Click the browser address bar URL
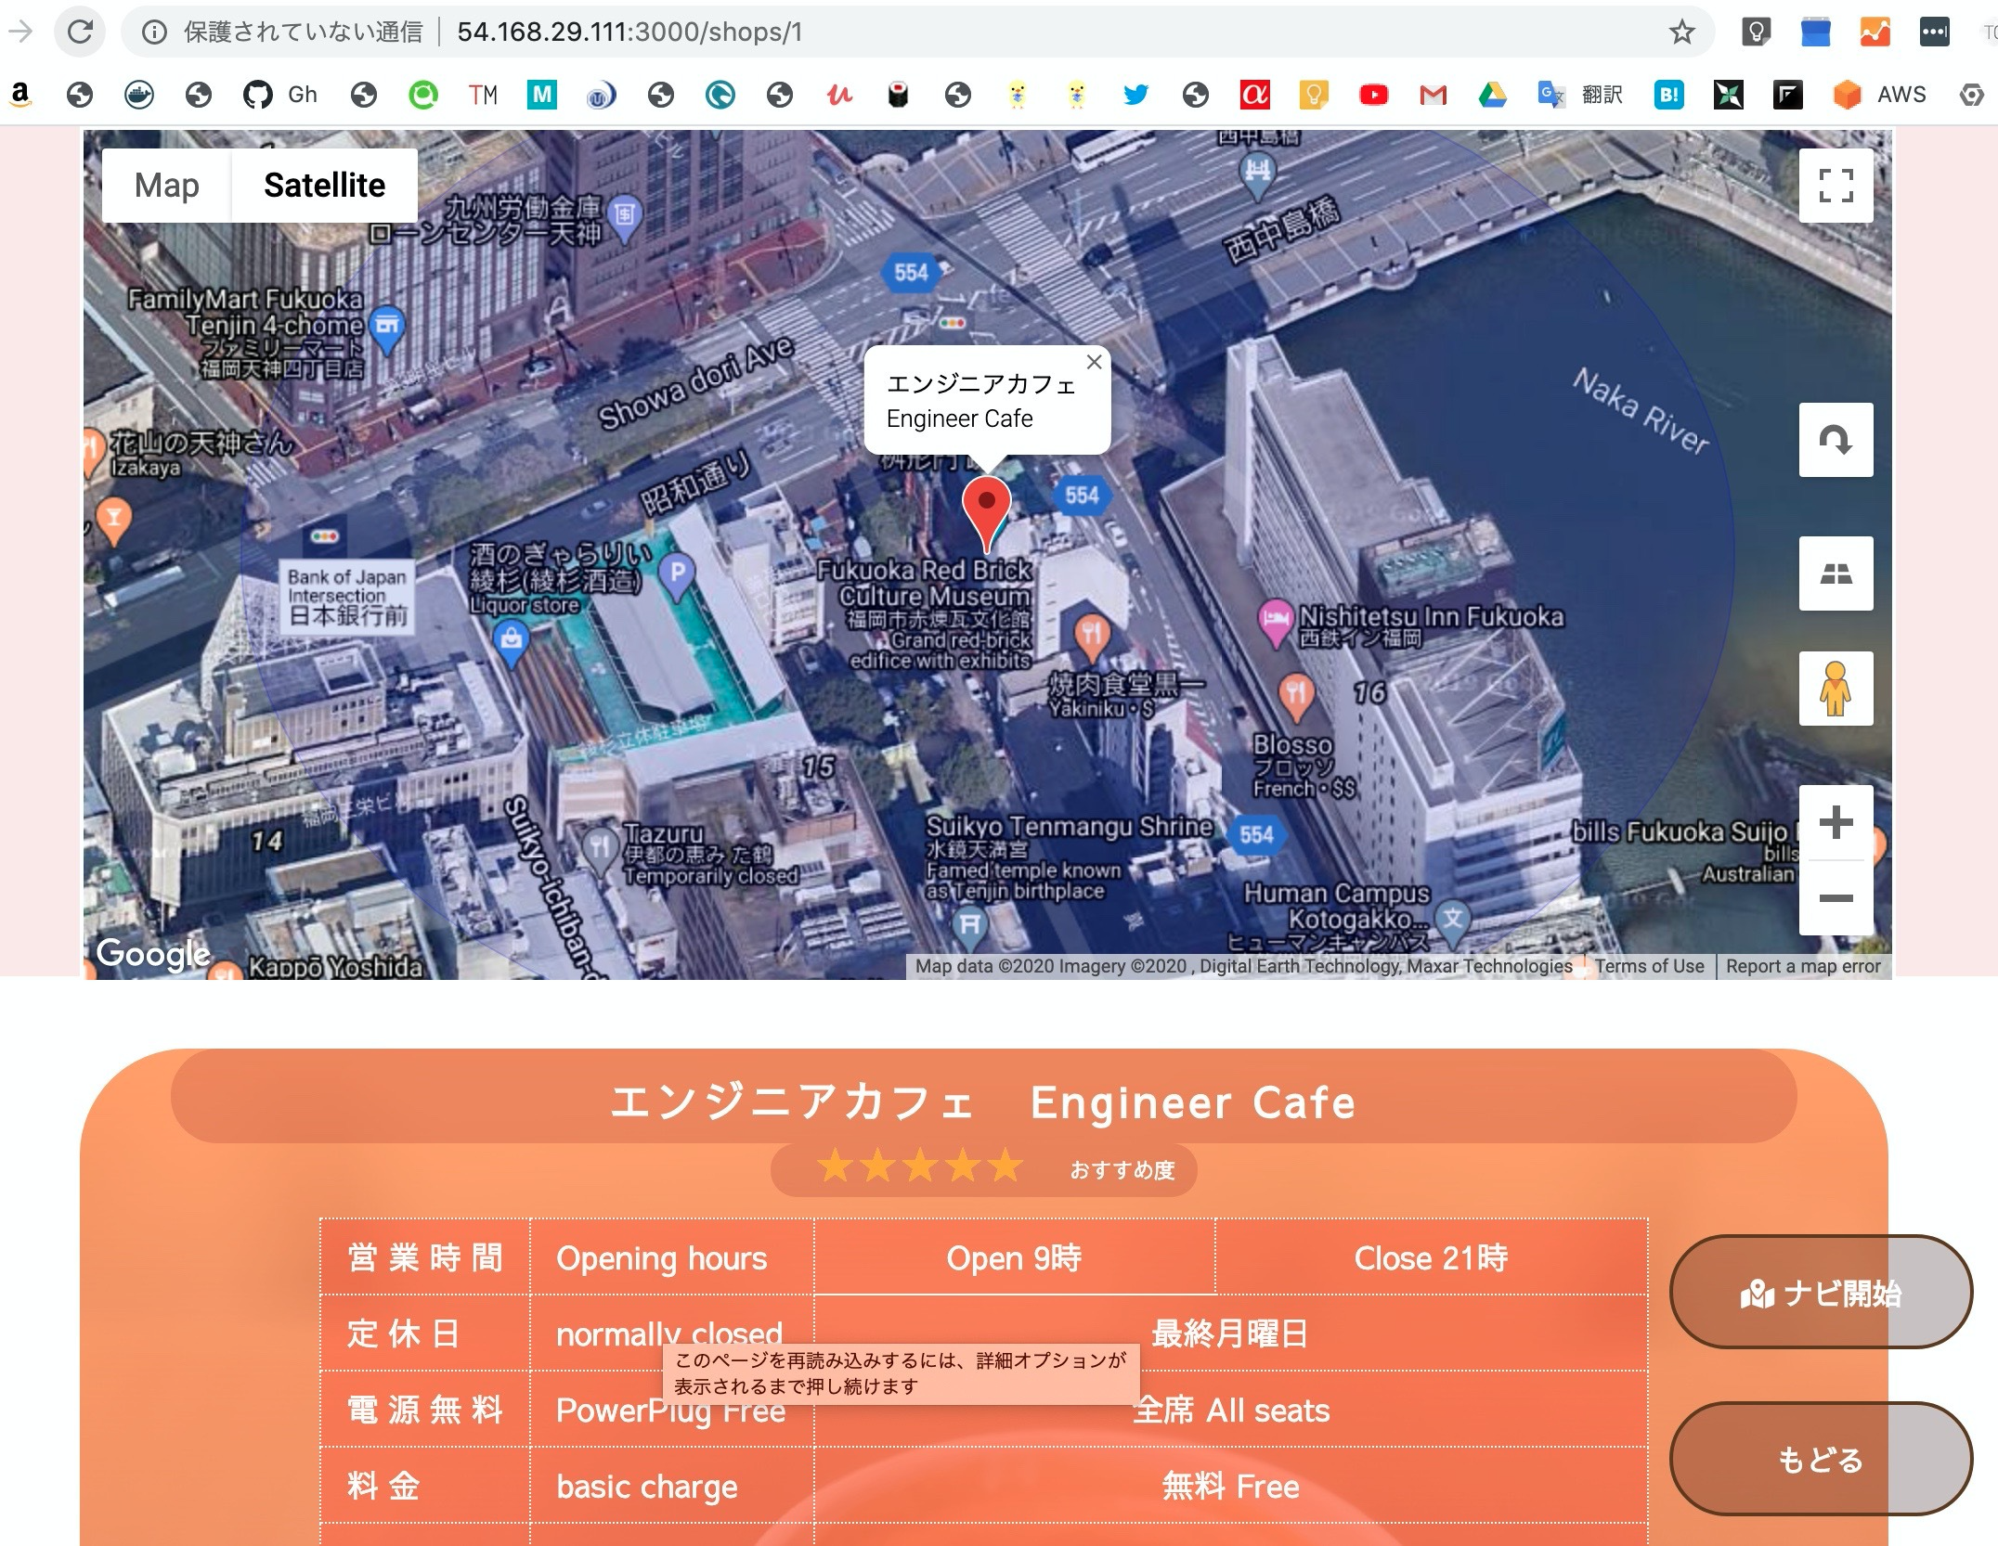 click(629, 32)
